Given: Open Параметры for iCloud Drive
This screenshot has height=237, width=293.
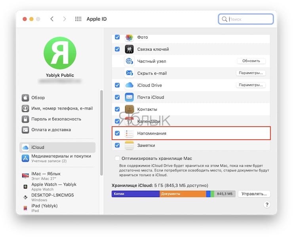Looking at the screenshot, I should [x=251, y=85].
